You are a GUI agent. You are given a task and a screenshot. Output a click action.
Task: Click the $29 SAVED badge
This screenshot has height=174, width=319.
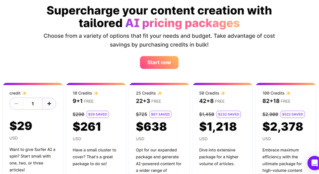(x=98, y=114)
